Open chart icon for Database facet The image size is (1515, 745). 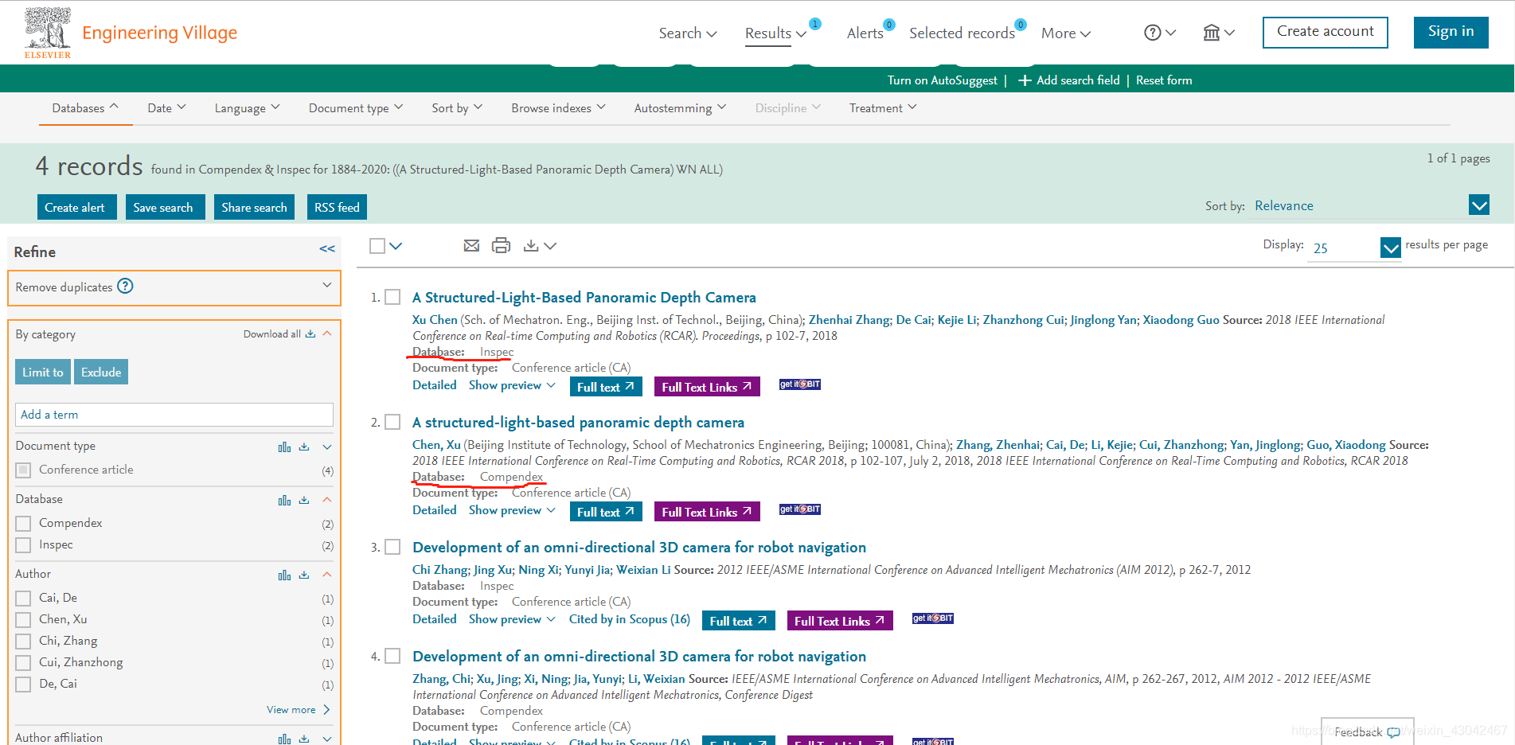point(284,501)
